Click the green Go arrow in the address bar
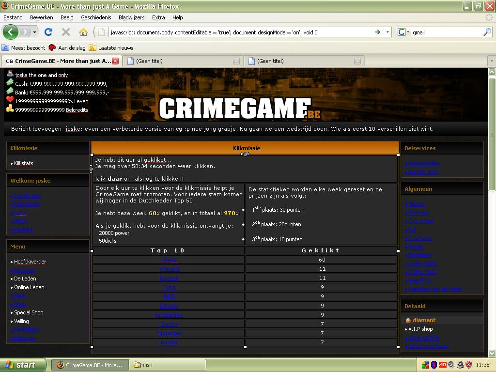Image resolution: width=496 pixels, height=372 pixels. [x=378, y=32]
